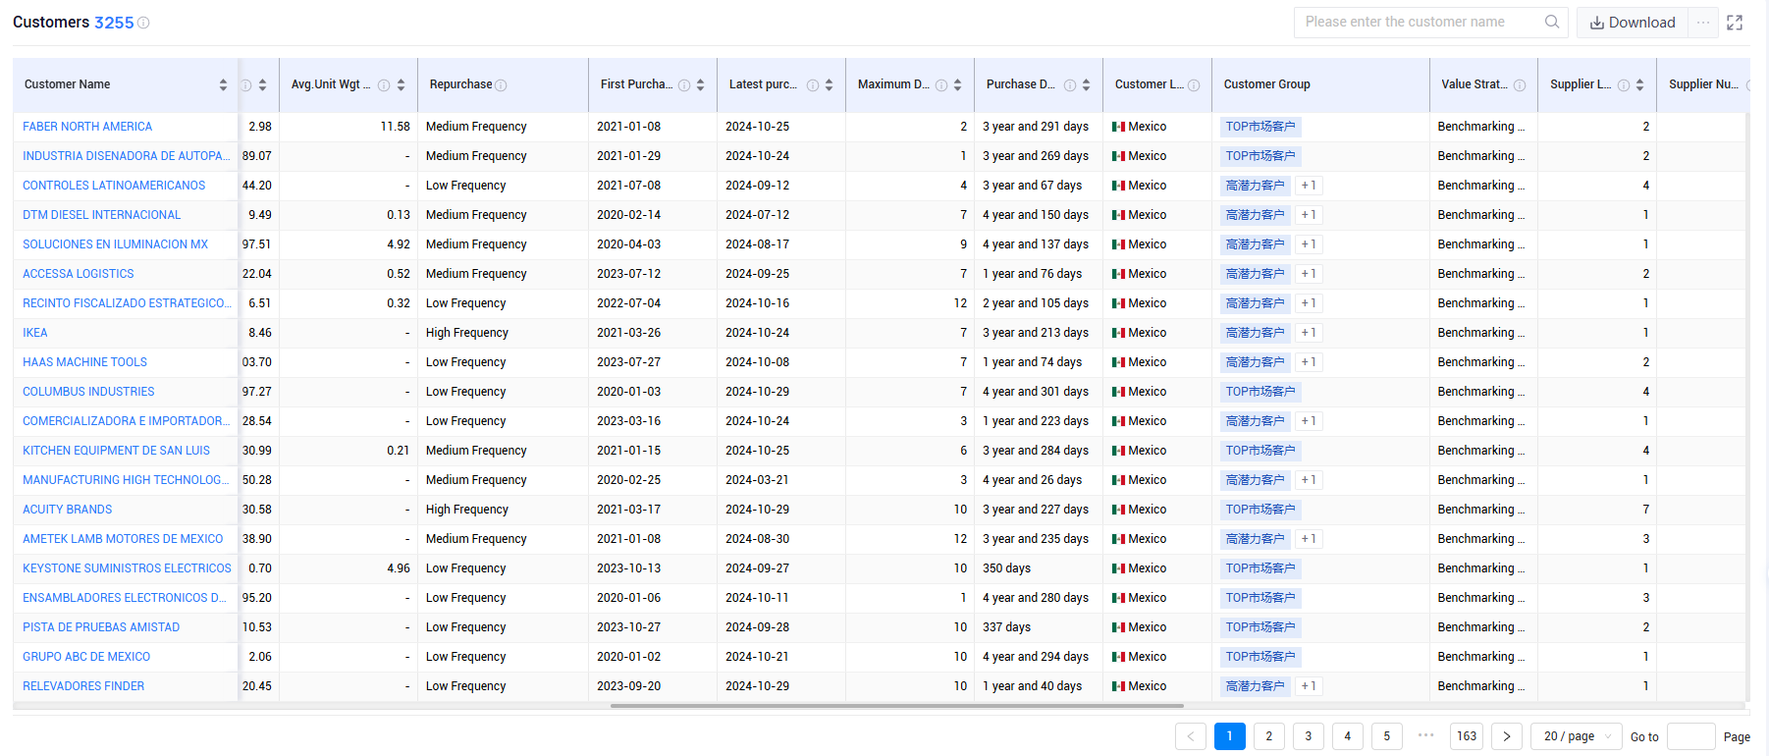Open KITCHEN EQUIPMENT DE SAN LUIS link

coord(116,451)
